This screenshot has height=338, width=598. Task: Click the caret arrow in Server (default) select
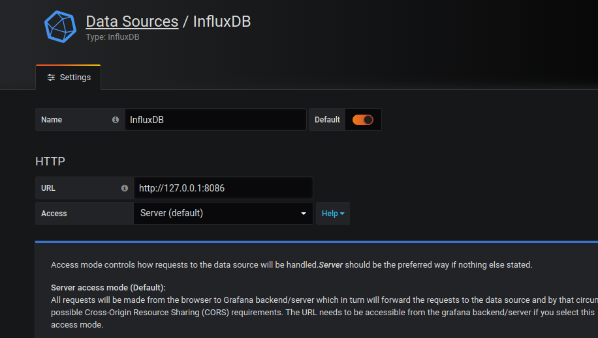click(x=304, y=214)
